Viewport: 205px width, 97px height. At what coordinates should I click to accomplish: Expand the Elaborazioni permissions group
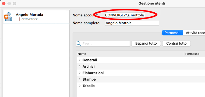click(x=80, y=73)
